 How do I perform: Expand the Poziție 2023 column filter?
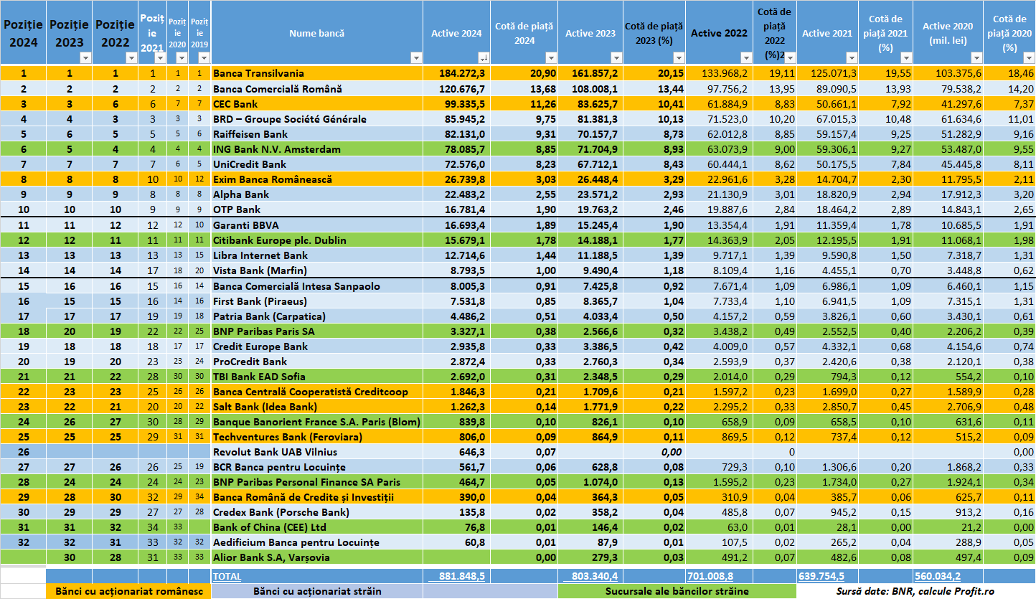(85, 57)
